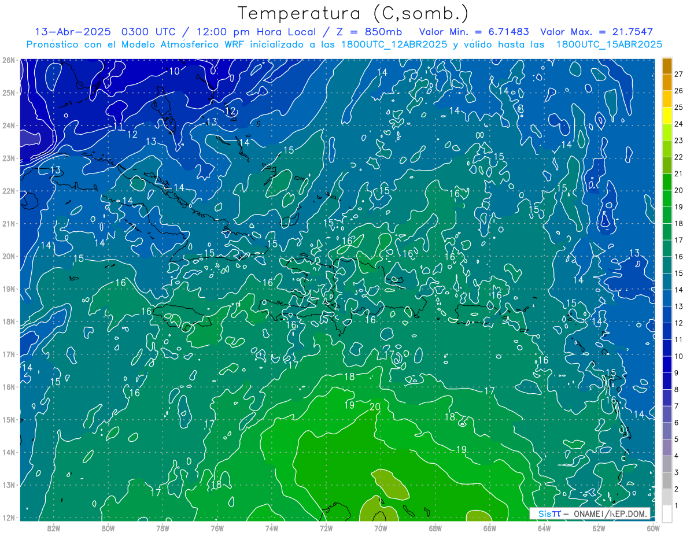Click the "80W" longitude axis label
Image resolution: width=694 pixels, height=536 pixels.
(108, 527)
